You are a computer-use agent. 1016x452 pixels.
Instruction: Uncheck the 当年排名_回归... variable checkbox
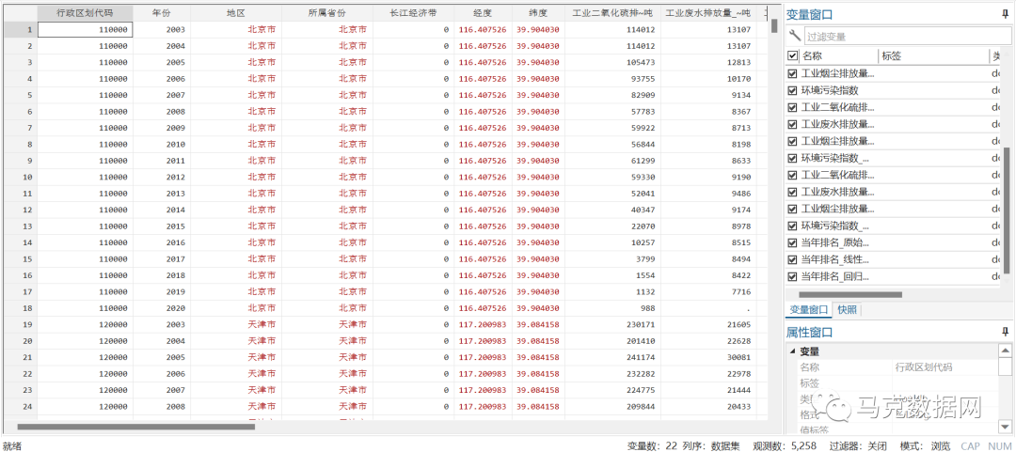click(x=792, y=276)
